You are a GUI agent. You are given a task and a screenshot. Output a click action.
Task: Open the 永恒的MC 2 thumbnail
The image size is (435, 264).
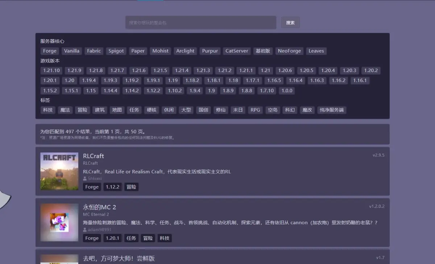[x=59, y=222]
